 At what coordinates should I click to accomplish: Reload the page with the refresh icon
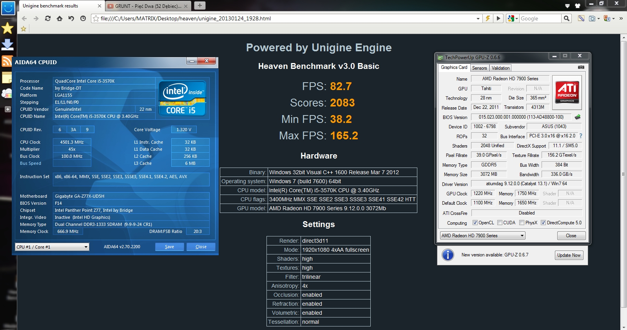[48, 18]
